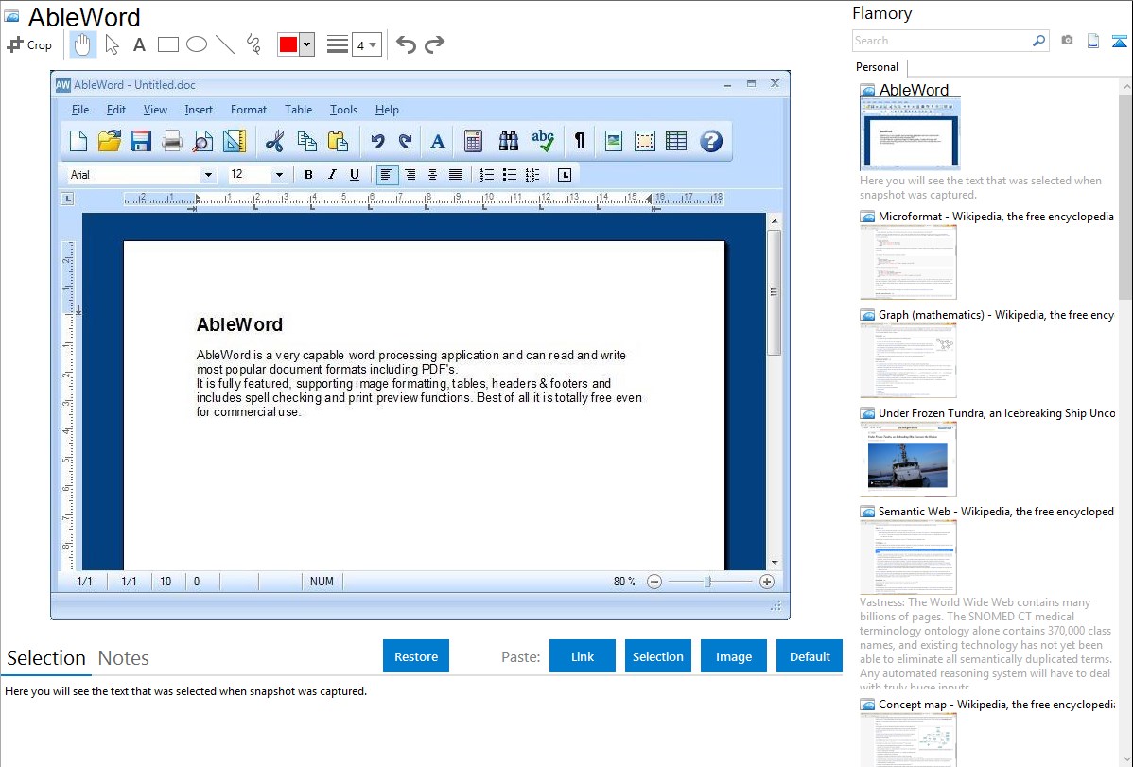Apply numbered list formatting
Screen dimensions: 1133x767
(x=487, y=175)
